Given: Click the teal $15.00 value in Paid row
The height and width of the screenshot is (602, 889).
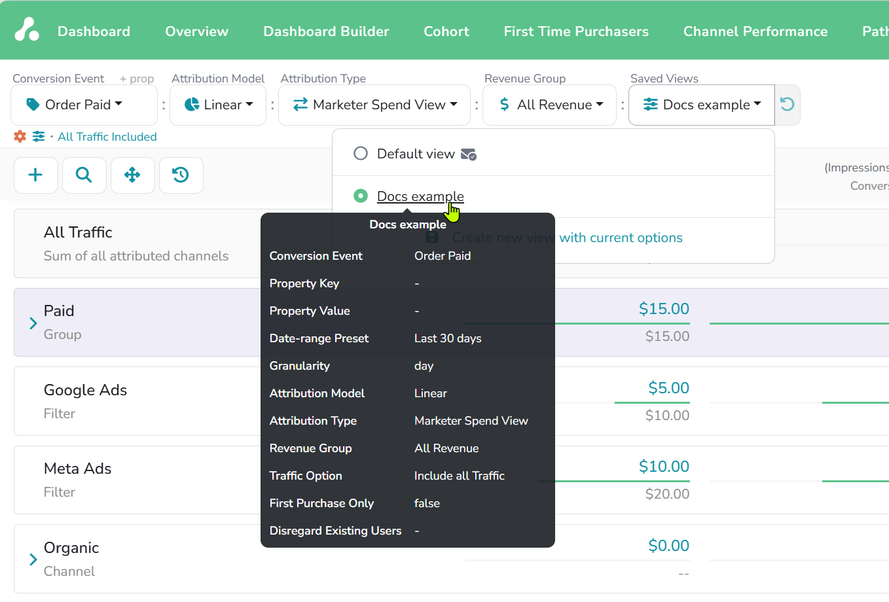Looking at the screenshot, I should [x=664, y=309].
